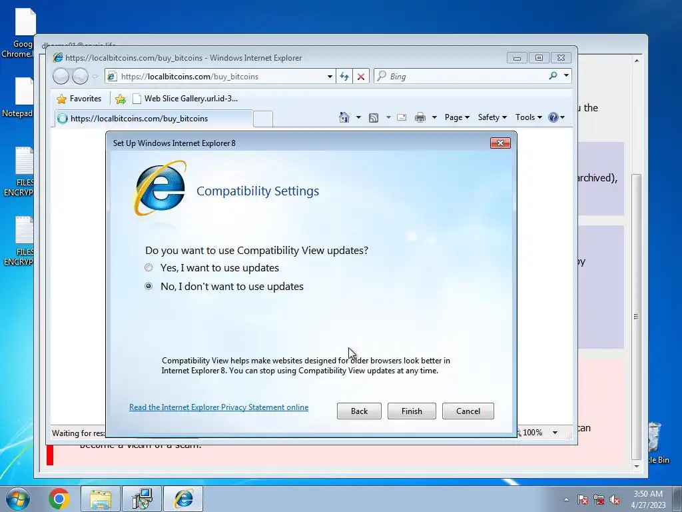Screen dimensions: 682x512
Task: Open the Windows Start menu
Action: 17,499
